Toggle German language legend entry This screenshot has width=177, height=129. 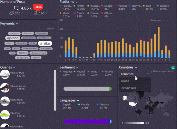(x=103, y=106)
